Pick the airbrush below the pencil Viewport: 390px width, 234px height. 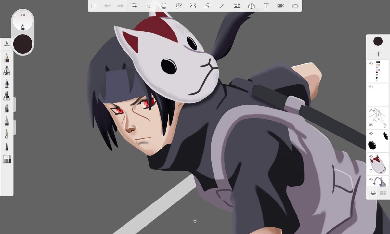7,70
